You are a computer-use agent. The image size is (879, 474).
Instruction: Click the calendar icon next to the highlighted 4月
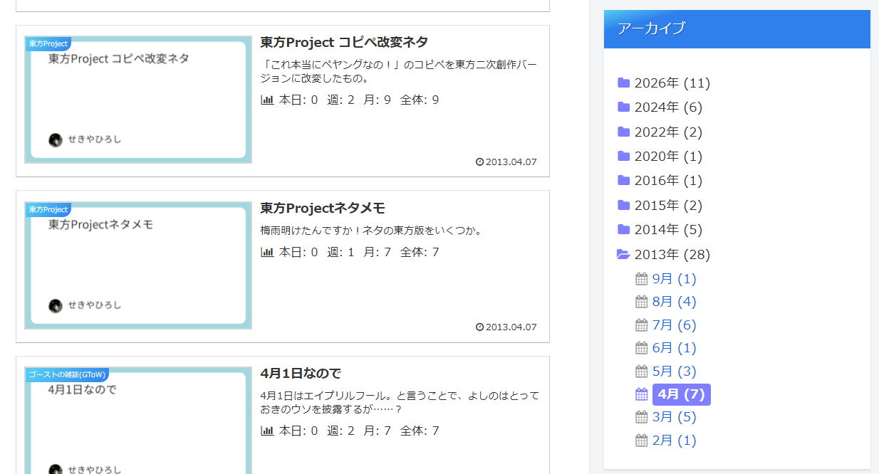(640, 394)
